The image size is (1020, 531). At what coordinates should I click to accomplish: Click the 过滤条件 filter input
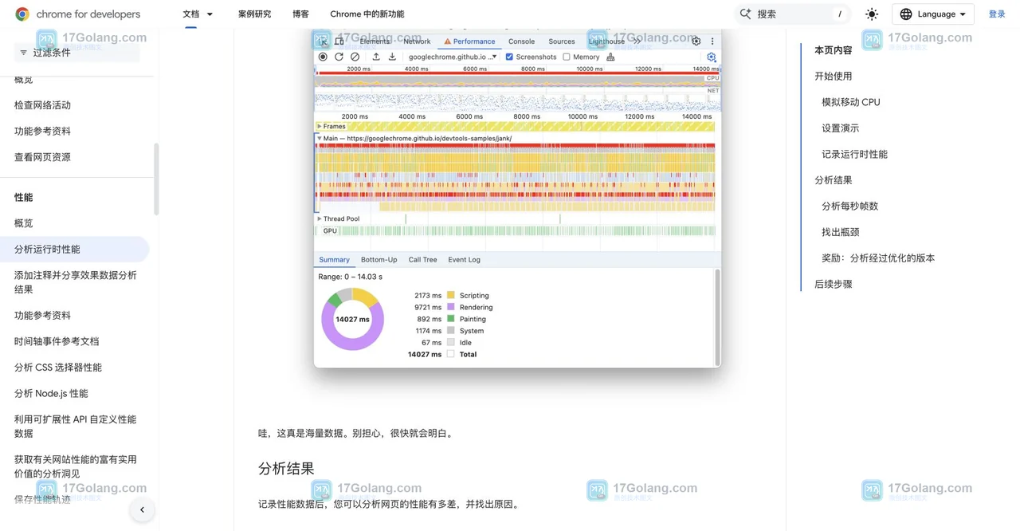77,53
